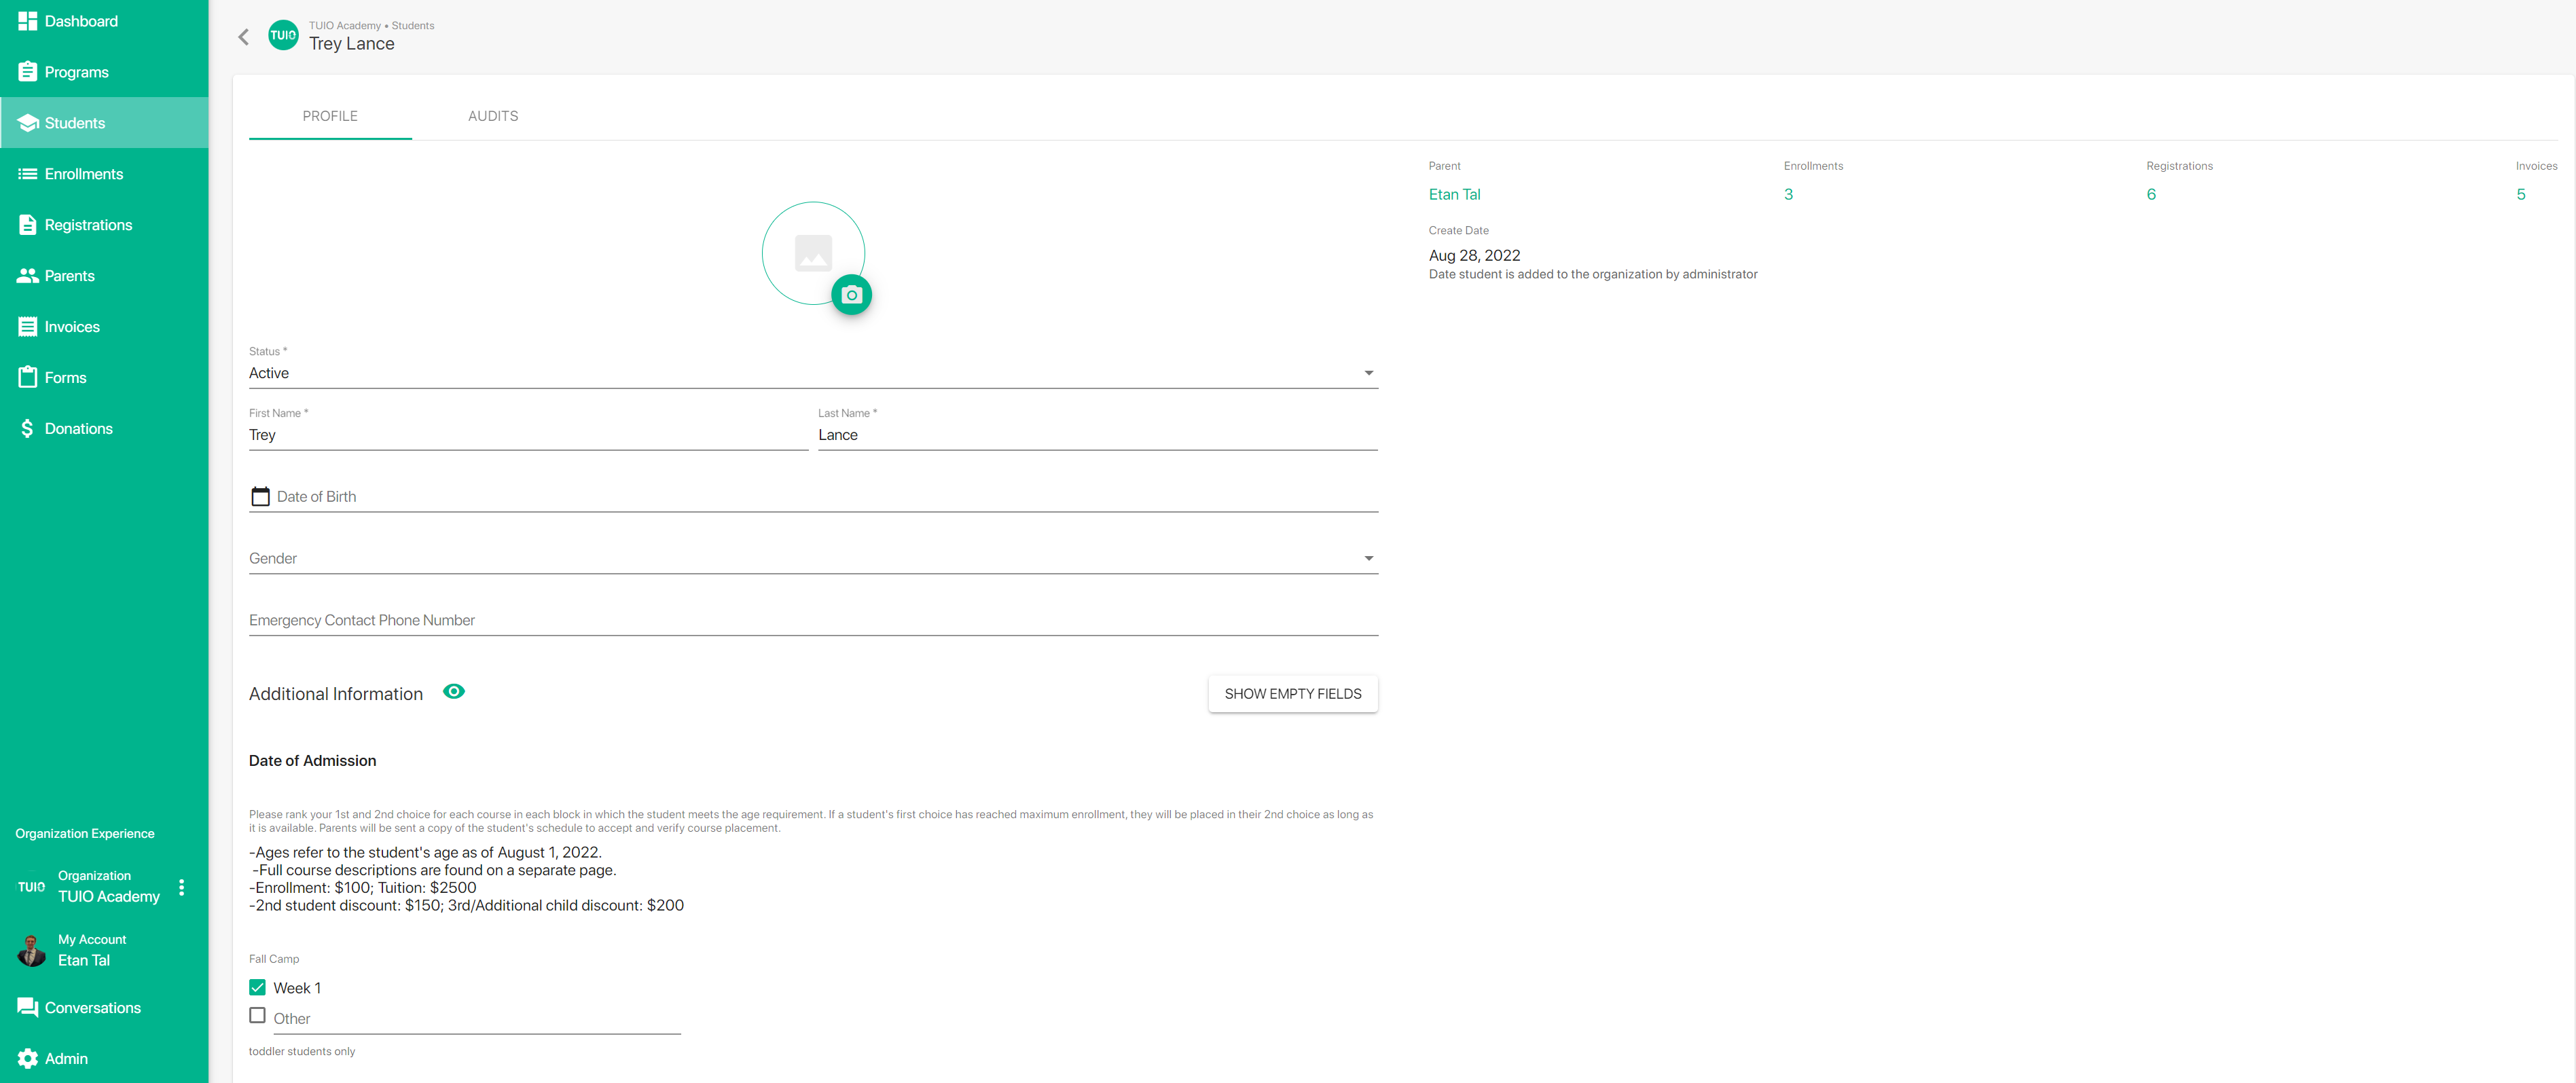2576x1083 pixels.
Task: Open the Registrations menu item
Action: (x=104, y=225)
